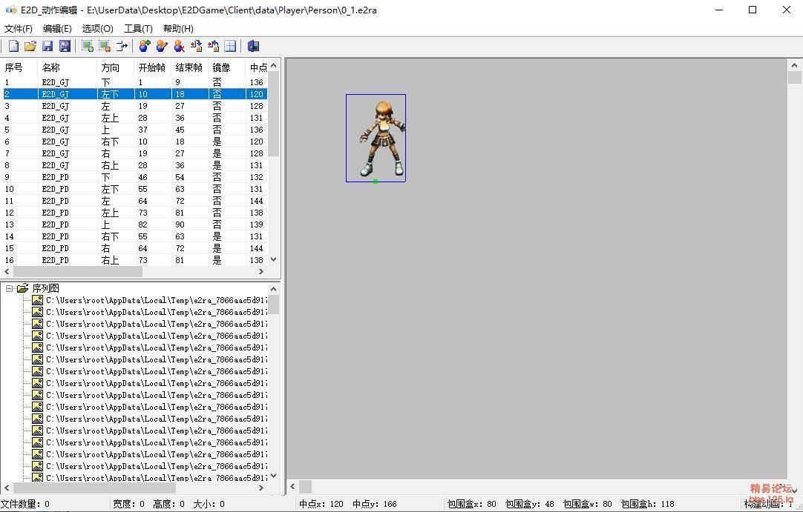The width and height of the screenshot is (803, 512).
Task: Click the action list scroll down arrow
Action: pos(273,259)
